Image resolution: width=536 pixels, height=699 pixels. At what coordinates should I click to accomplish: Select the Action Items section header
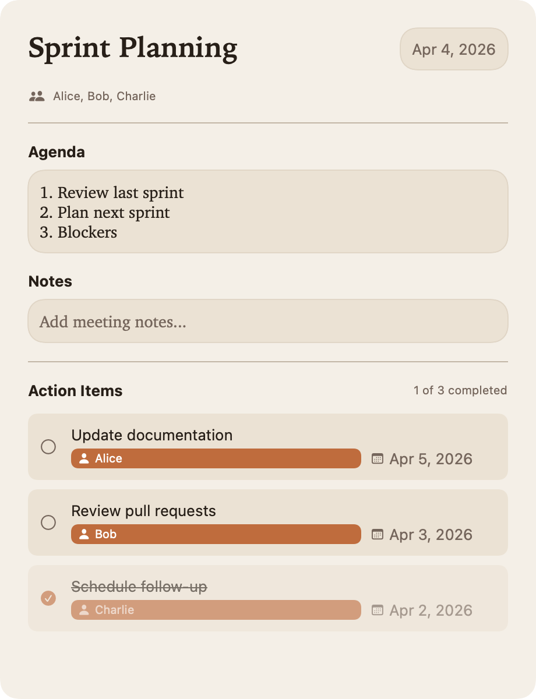click(x=75, y=391)
